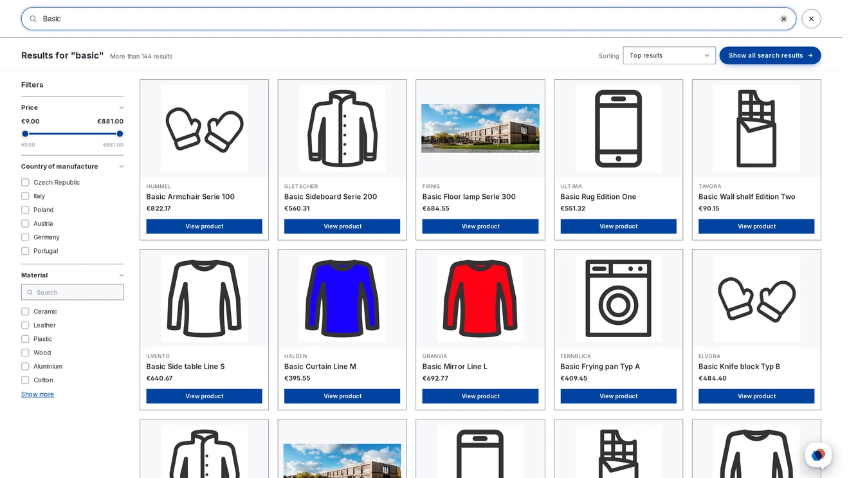This screenshot has width=849, height=478.
Task: Click the mittens image of Basic Knife block Typ B
Action: coord(756,299)
